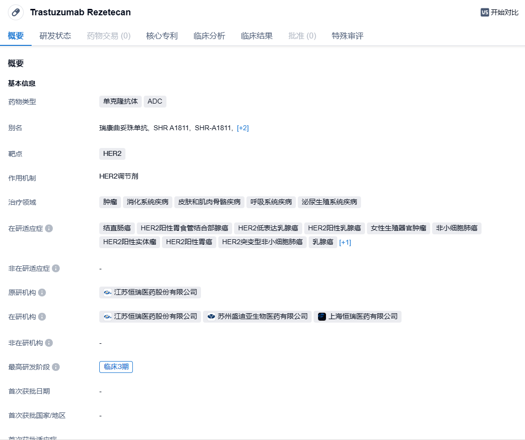The image size is (525, 440).
Task: Expand the [+2] additional aliases
Action: [x=242, y=128]
